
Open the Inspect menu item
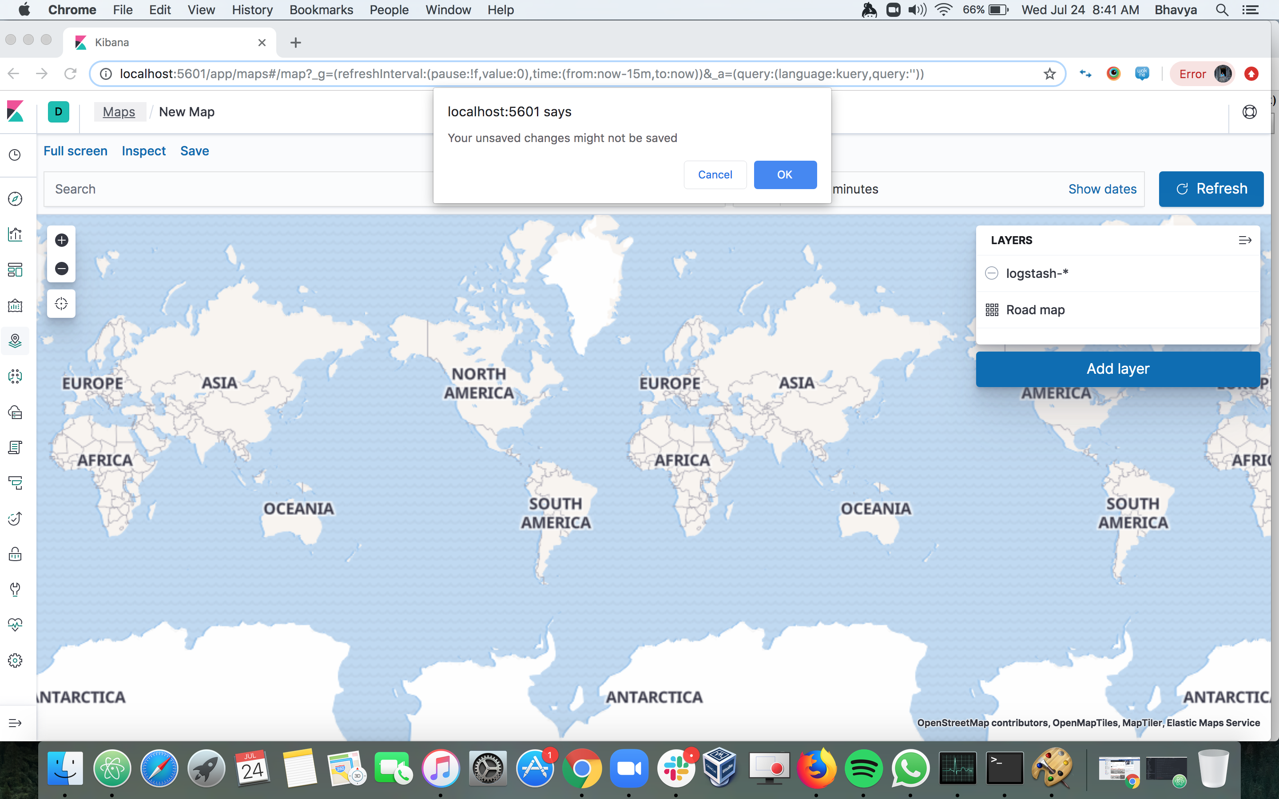[144, 151]
